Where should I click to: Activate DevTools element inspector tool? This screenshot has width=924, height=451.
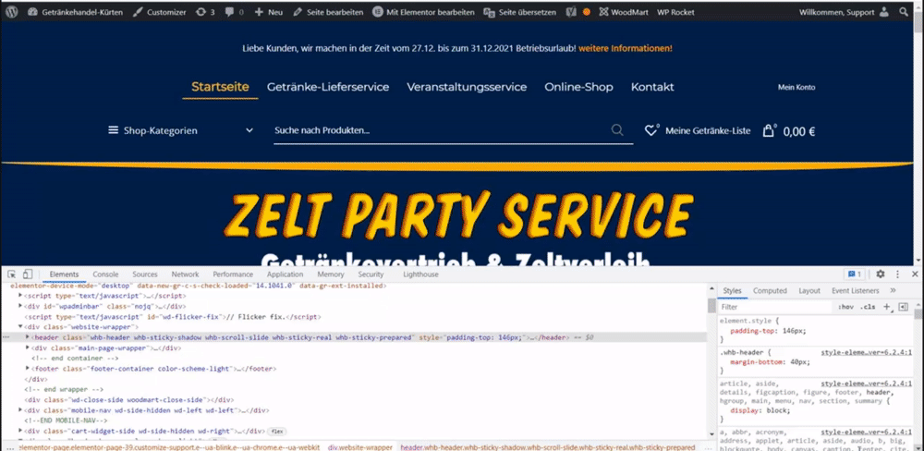tap(11, 274)
